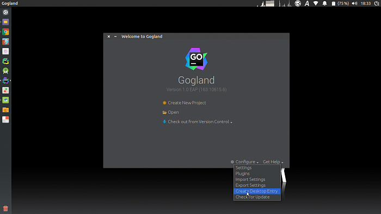Screen dimensions: 381x214
Task: Click Create New Project link
Action: point(187,103)
